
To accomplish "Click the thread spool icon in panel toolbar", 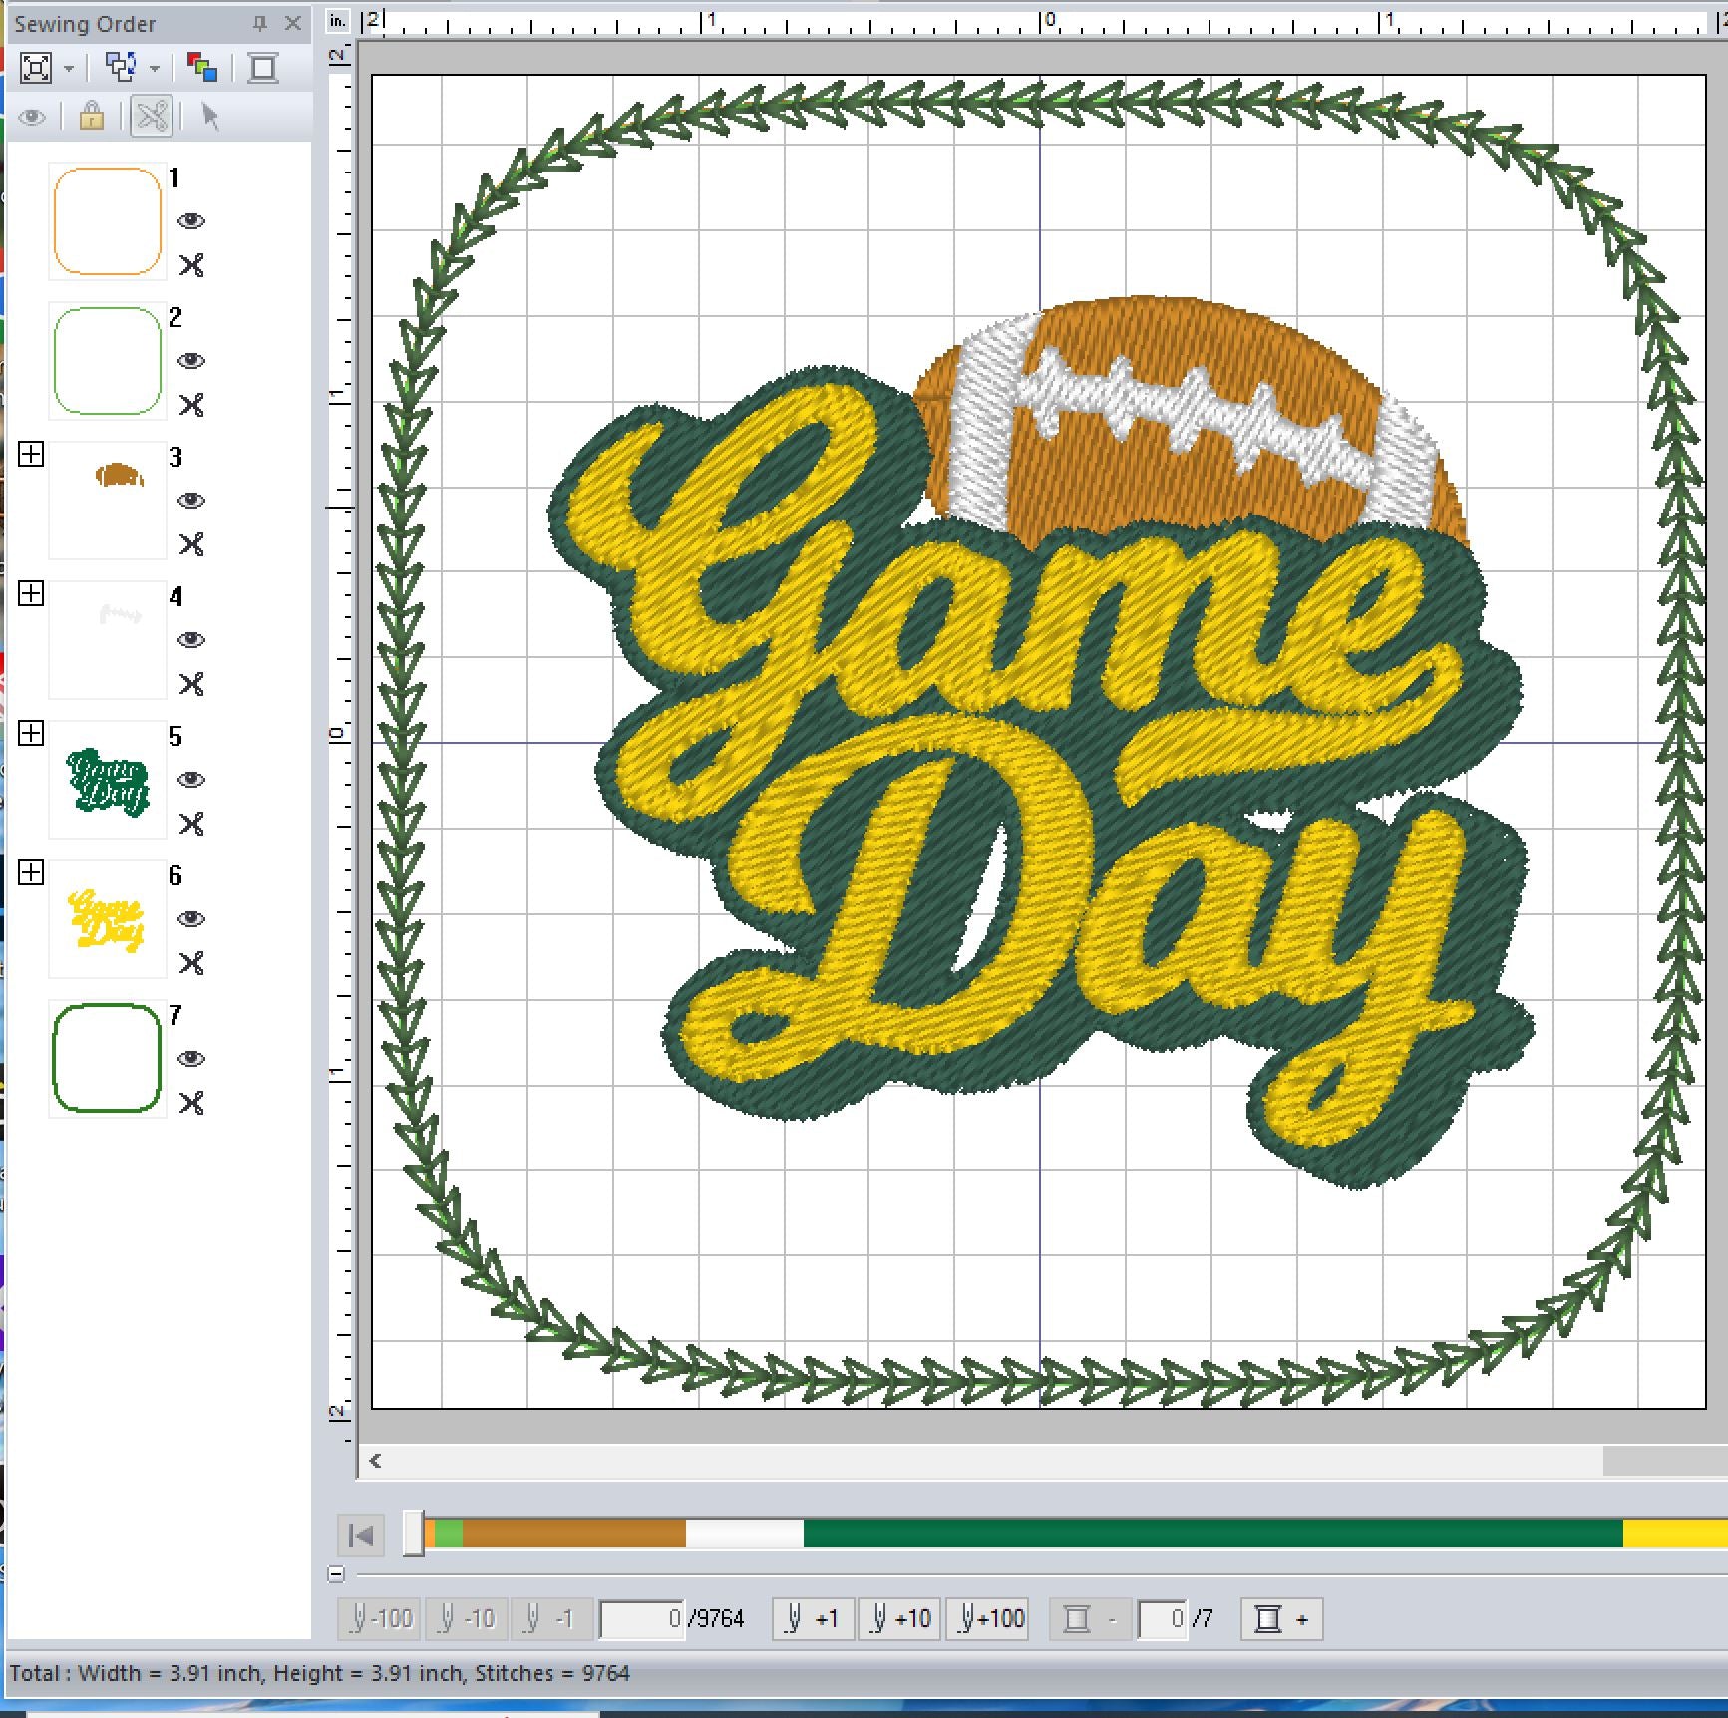I will click(x=263, y=68).
